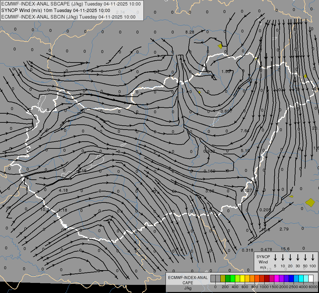319x293 pixels.
Task: Click the 10 m/s wind legend arrow
Action: [283, 258]
